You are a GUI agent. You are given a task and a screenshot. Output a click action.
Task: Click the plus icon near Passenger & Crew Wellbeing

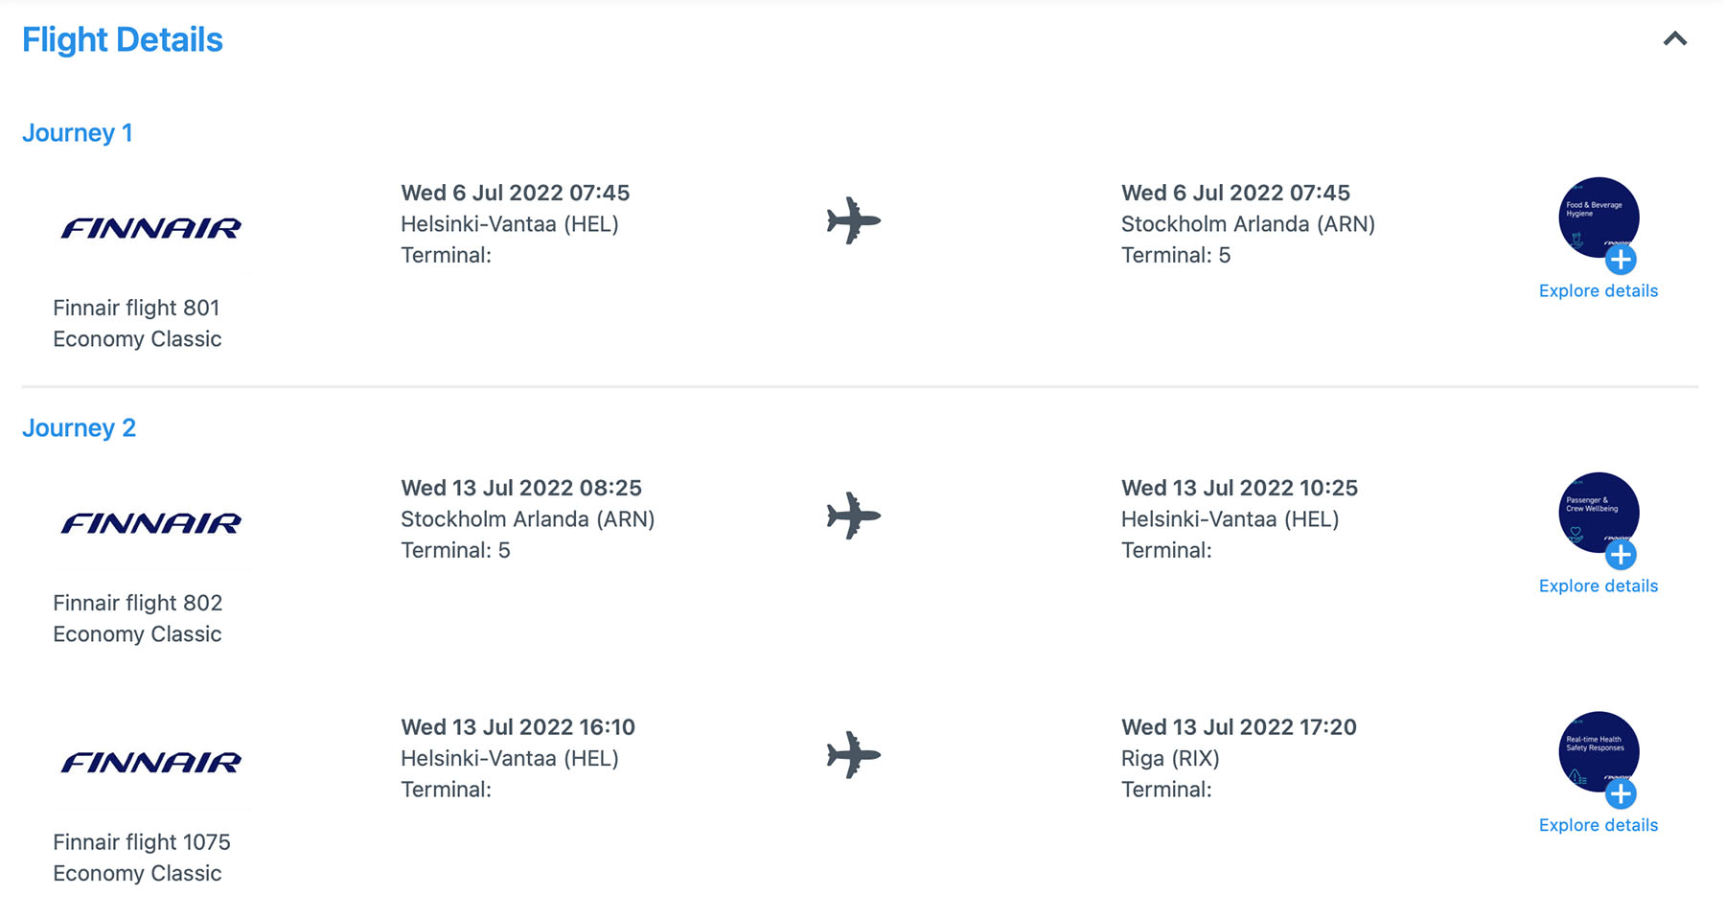tap(1622, 555)
